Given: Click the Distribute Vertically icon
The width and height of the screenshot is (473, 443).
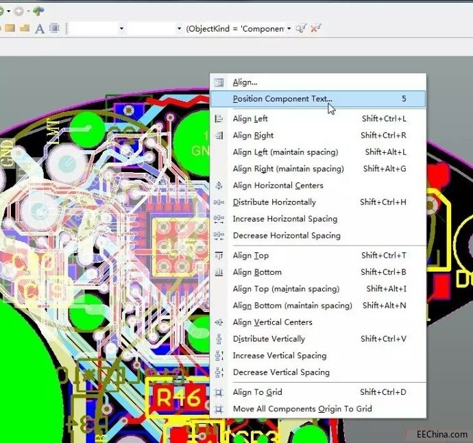Looking at the screenshot, I should 219,339.
